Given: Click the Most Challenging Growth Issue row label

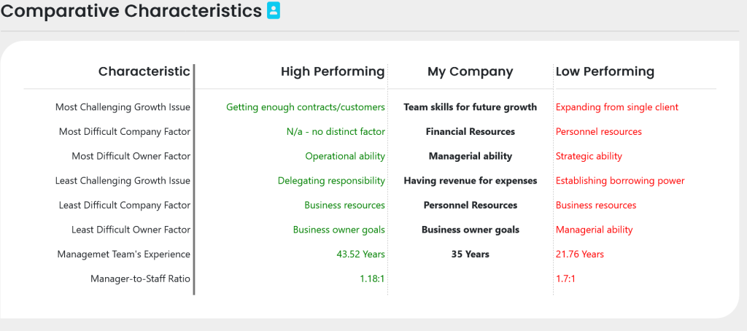Looking at the screenshot, I should pyautogui.click(x=123, y=107).
